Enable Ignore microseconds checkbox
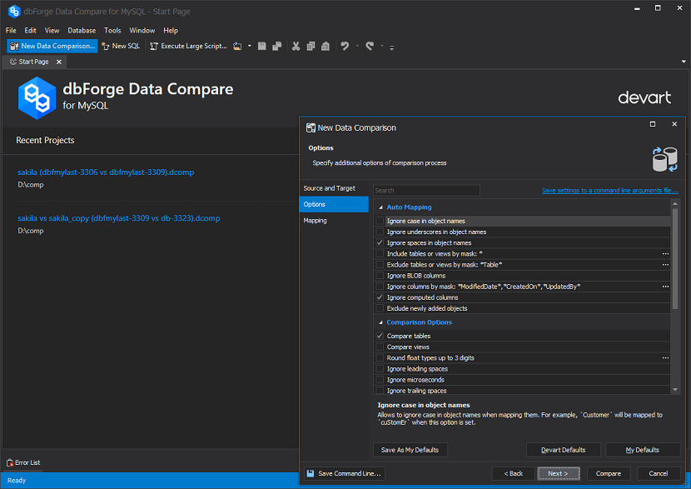The width and height of the screenshot is (691, 489). tap(380, 380)
